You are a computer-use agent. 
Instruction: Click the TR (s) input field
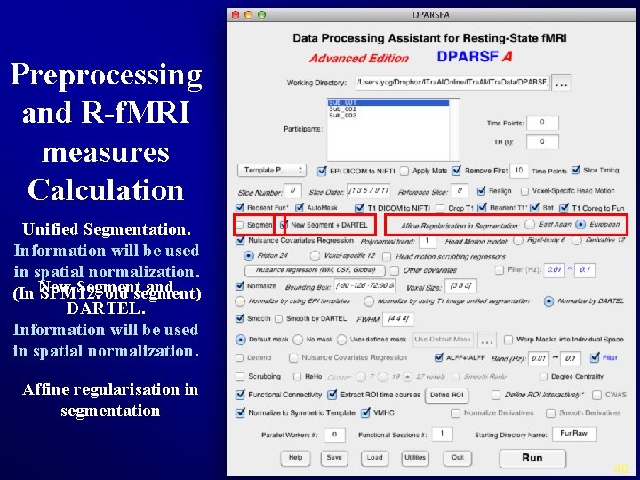tap(542, 141)
